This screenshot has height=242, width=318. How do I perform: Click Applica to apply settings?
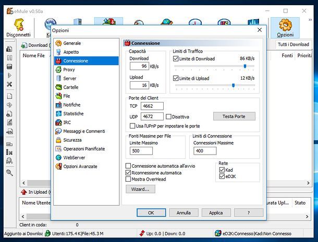pos(216,213)
